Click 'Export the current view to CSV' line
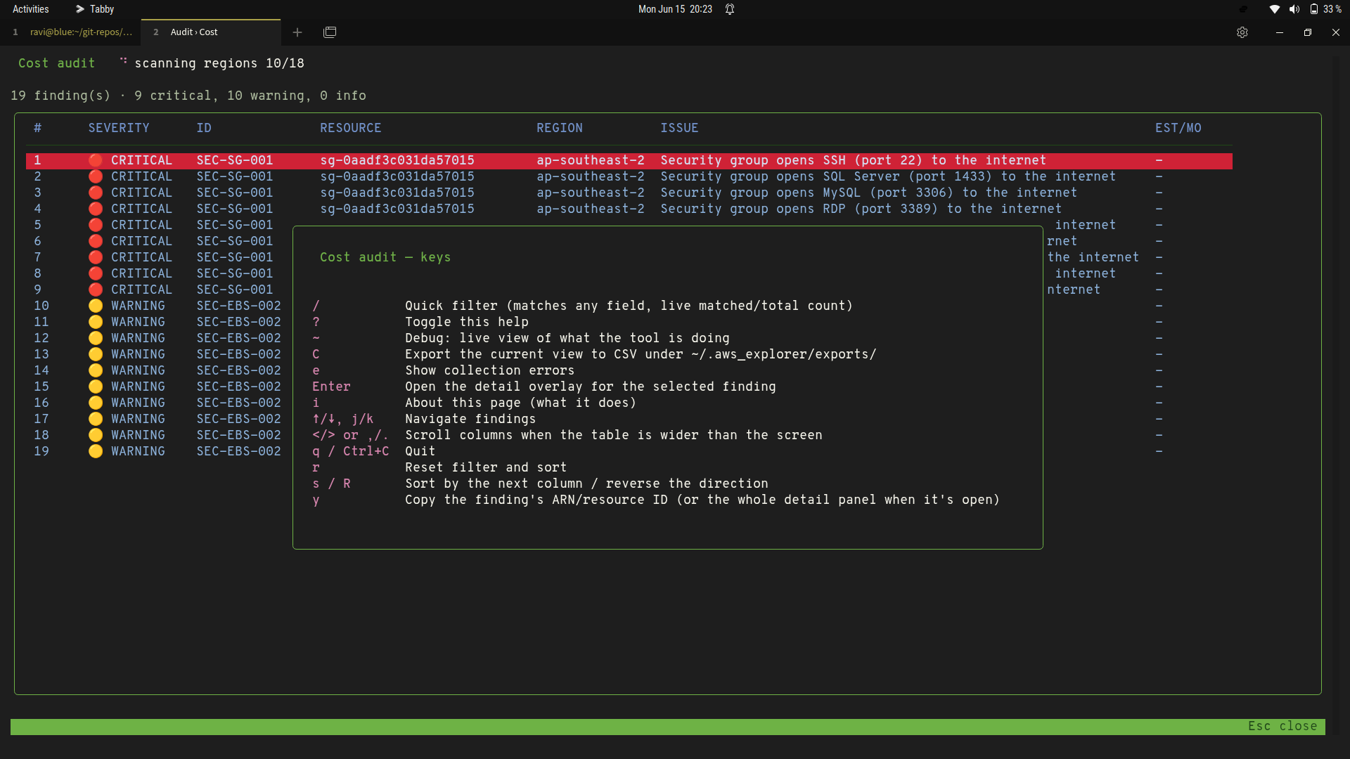Screen dimensions: 1350x759 click(x=641, y=354)
